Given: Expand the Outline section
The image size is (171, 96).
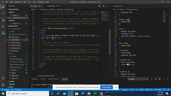Looking at the screenshot, I should pos(11,81).
